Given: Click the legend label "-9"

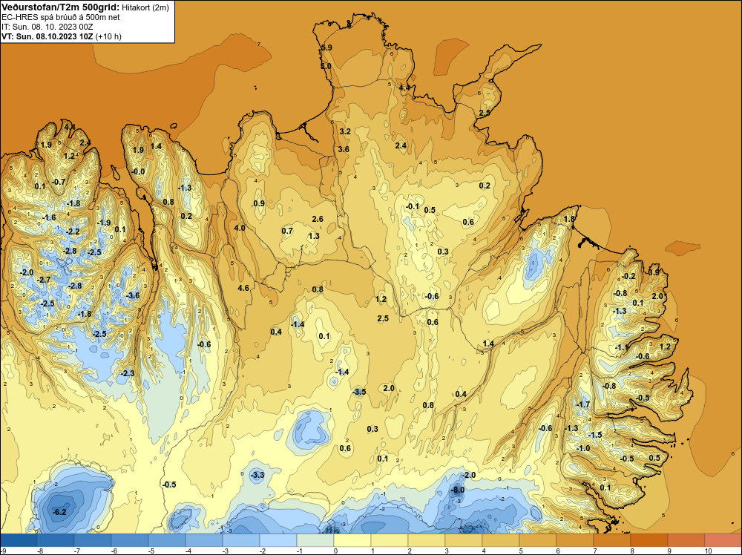Looking at the screenshot, I should 3,551.
